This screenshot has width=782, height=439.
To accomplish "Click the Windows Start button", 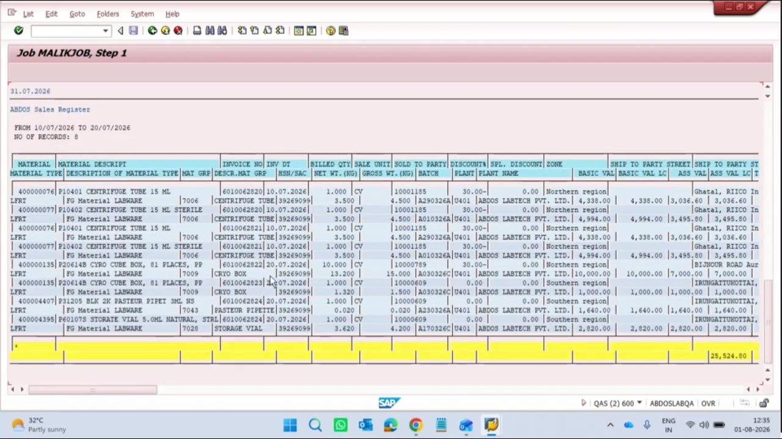I will [290, 425].
